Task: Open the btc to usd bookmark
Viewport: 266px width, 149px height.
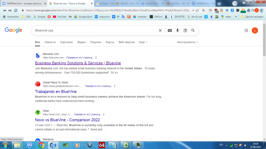Action: (x=195, y=17)
